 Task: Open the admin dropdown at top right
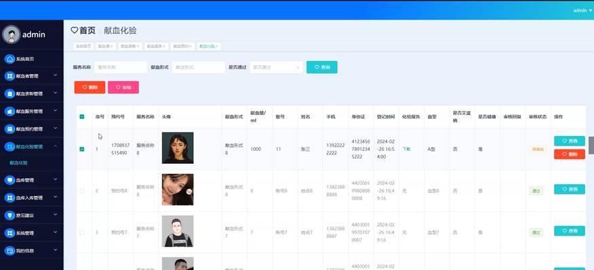coord(582,11)
